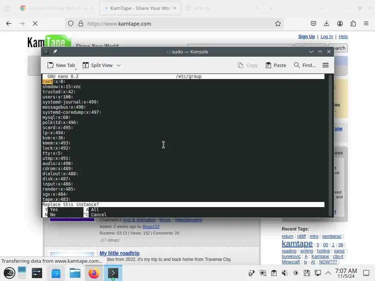375x281 pixels.
Task: Go back in Firefox
Action: click(x=9, y=23)
